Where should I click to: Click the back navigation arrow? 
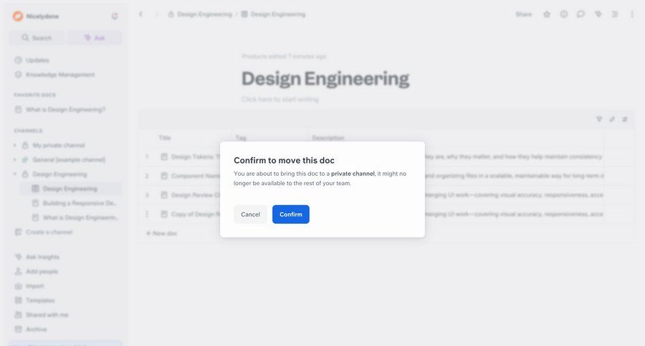tap(141, 14)
